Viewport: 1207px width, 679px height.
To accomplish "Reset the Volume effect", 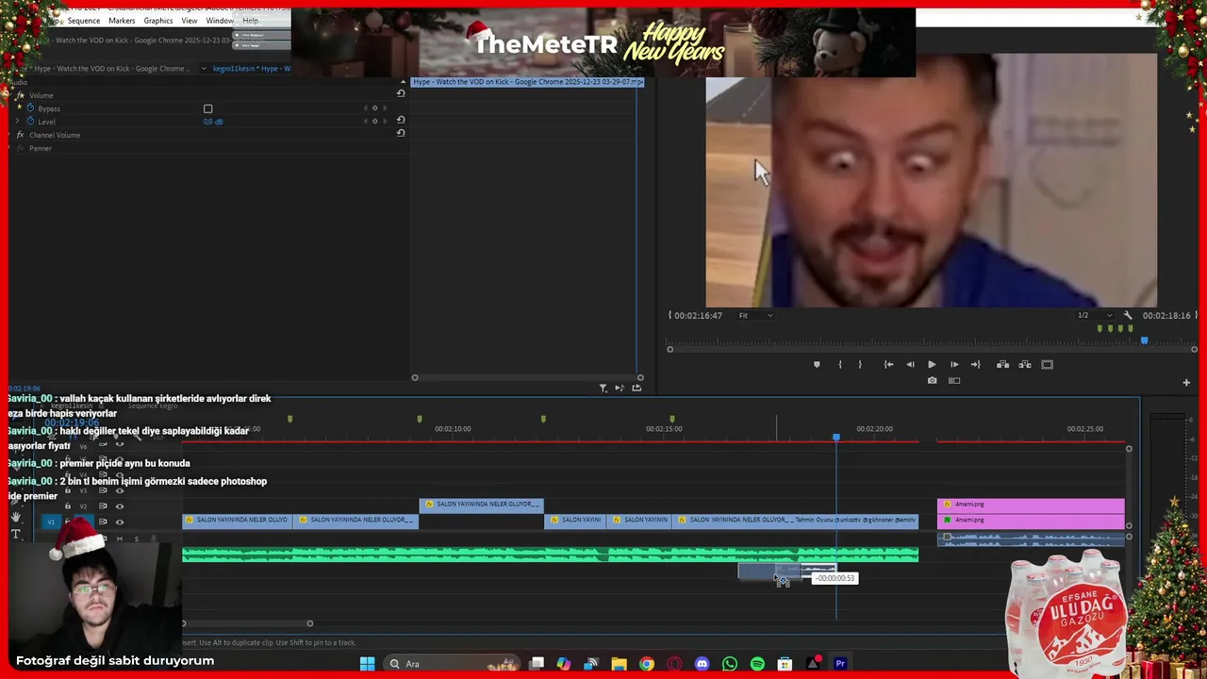I will (401, 93).
